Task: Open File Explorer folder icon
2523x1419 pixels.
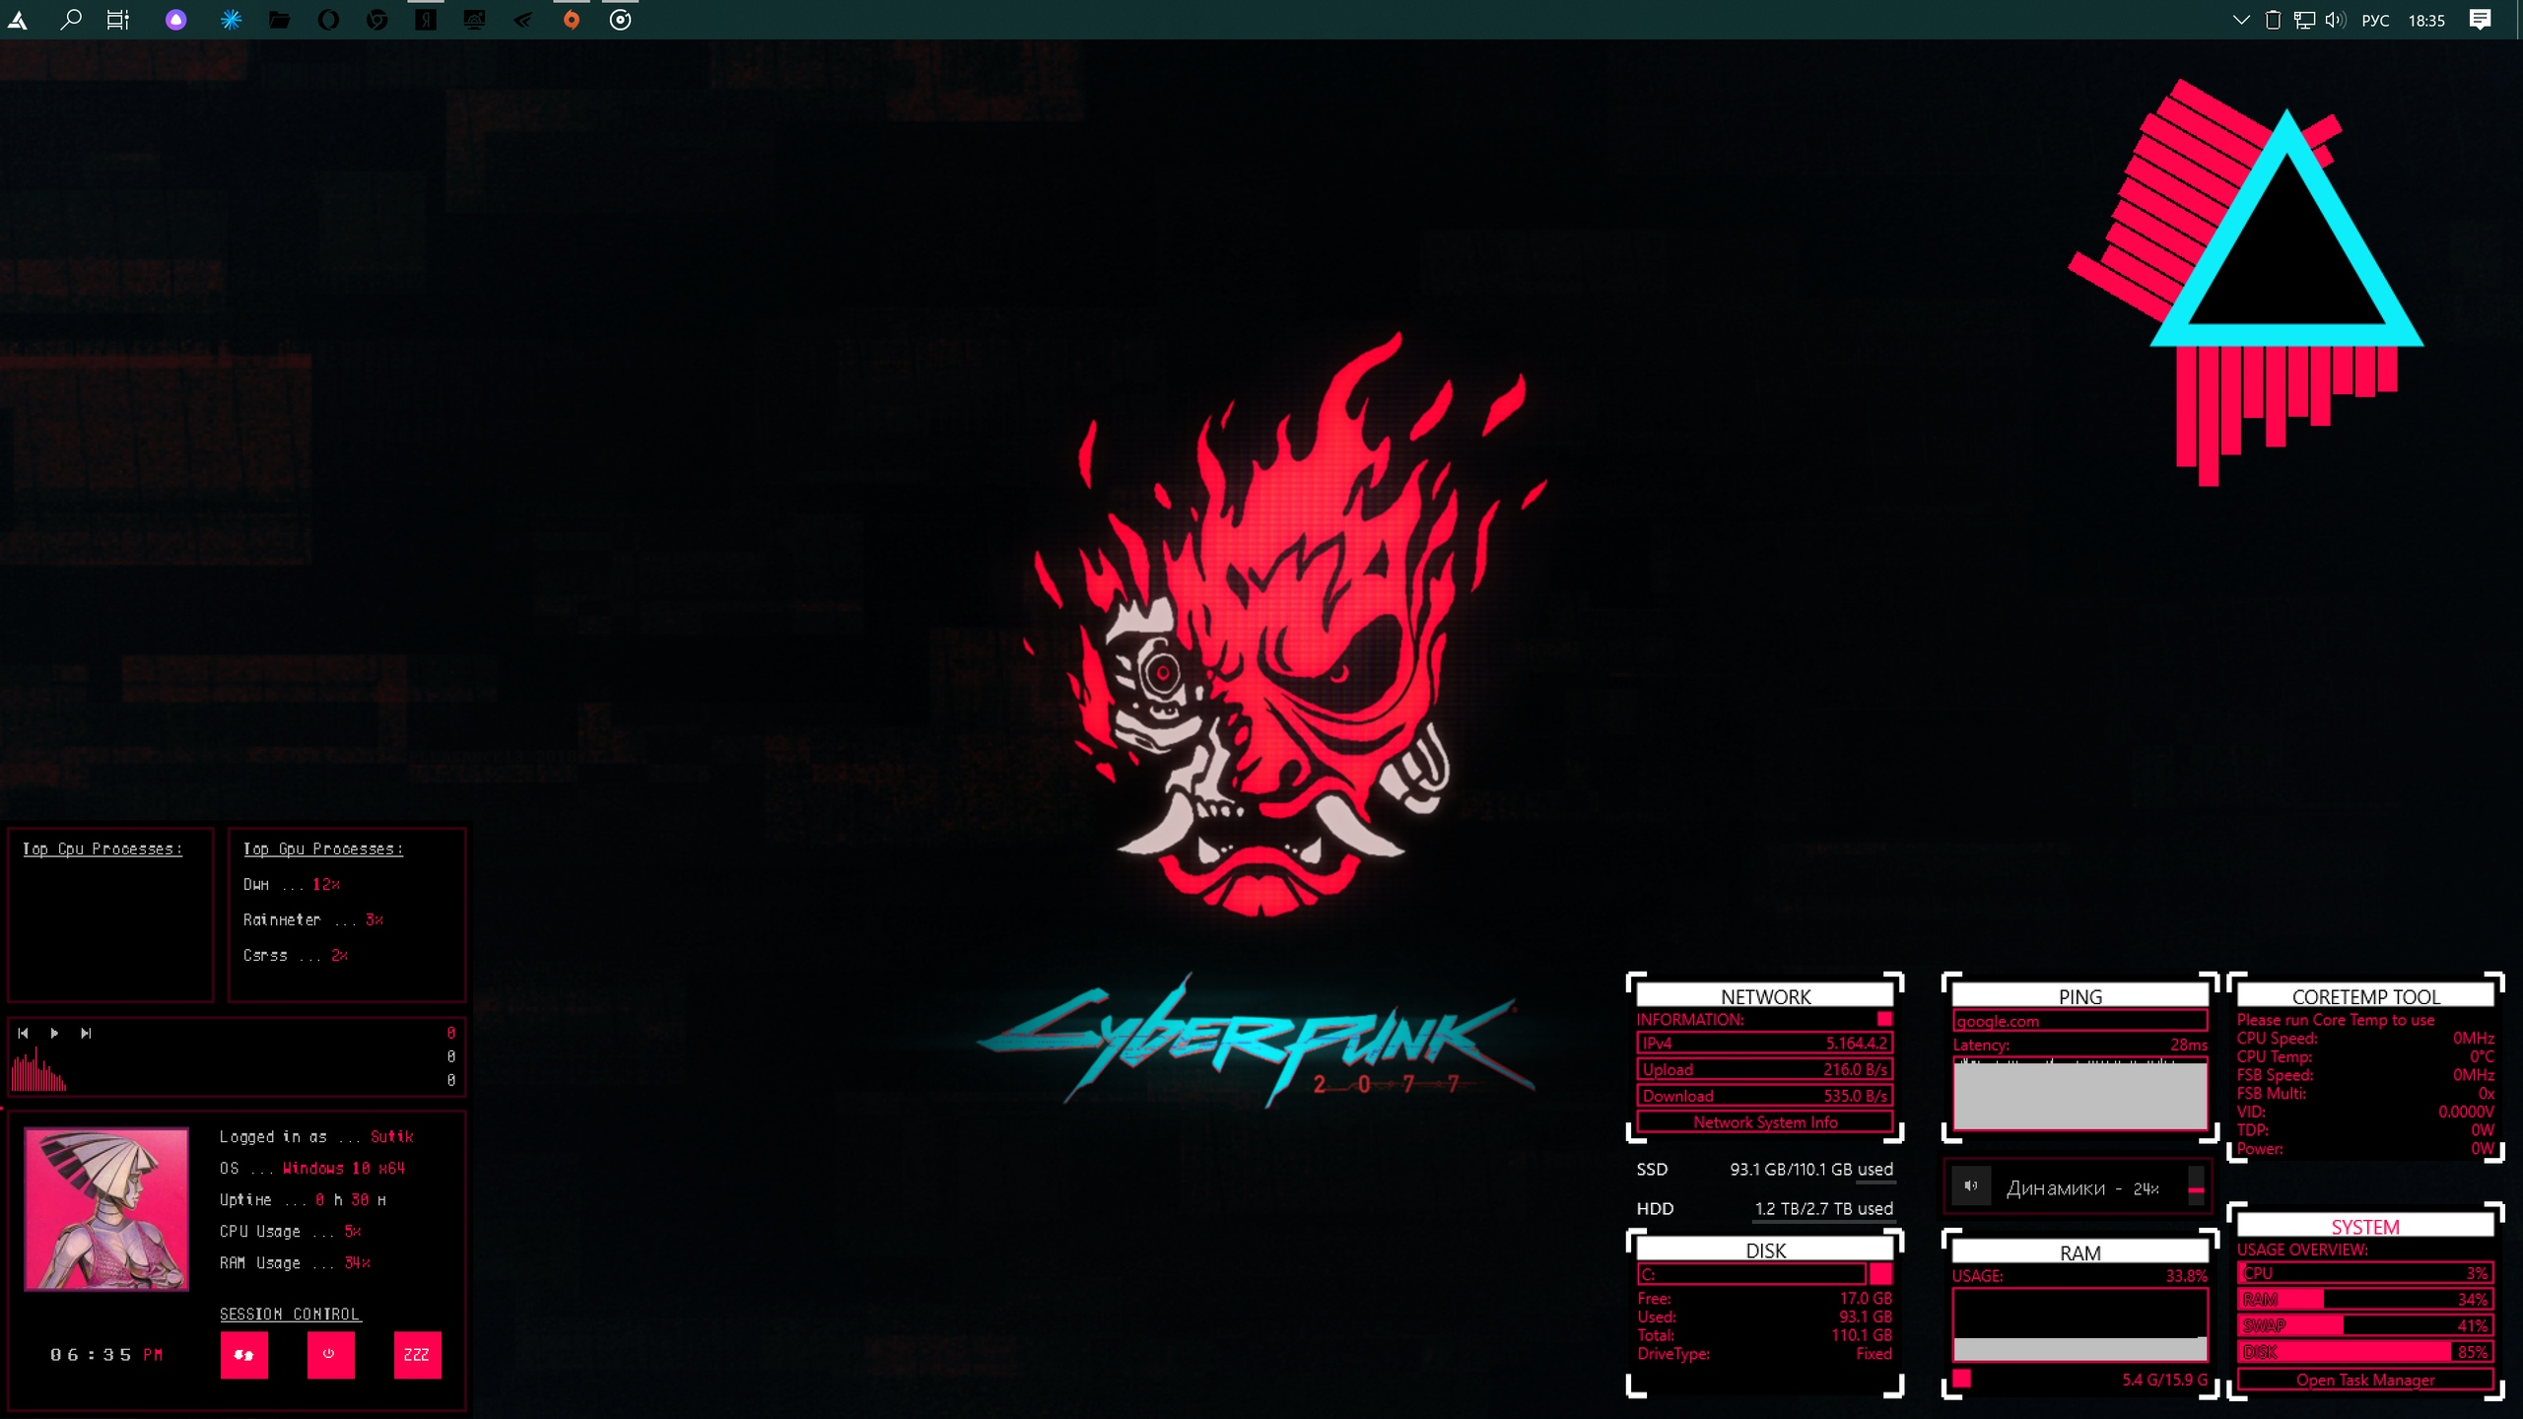Action: tap(280, 20)
